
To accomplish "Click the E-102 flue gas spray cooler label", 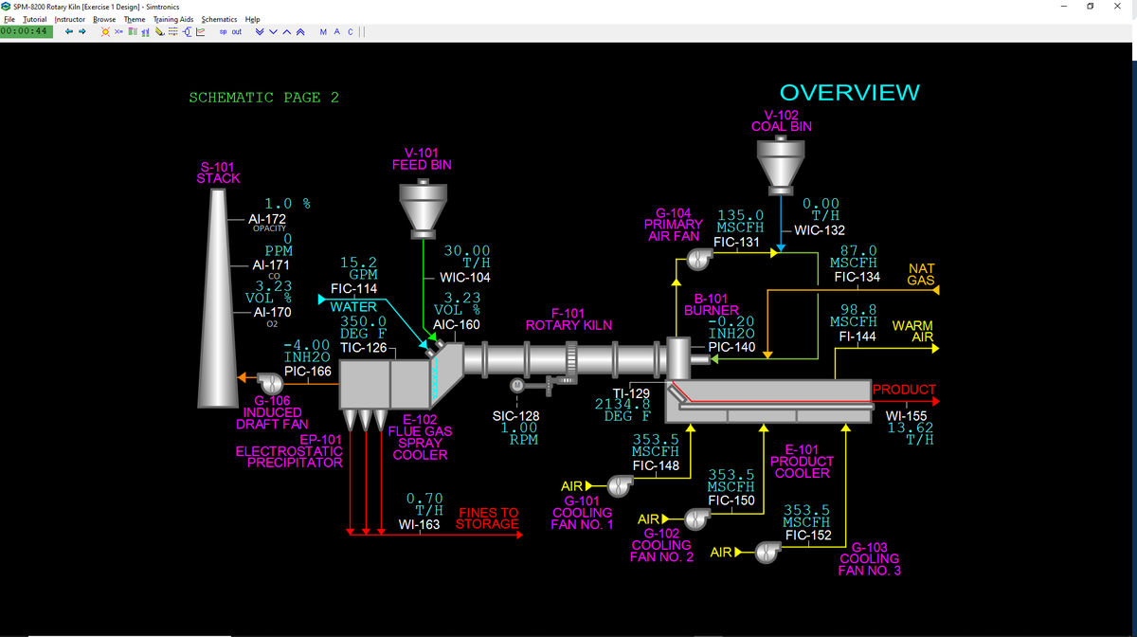I will tap(421, 437).
